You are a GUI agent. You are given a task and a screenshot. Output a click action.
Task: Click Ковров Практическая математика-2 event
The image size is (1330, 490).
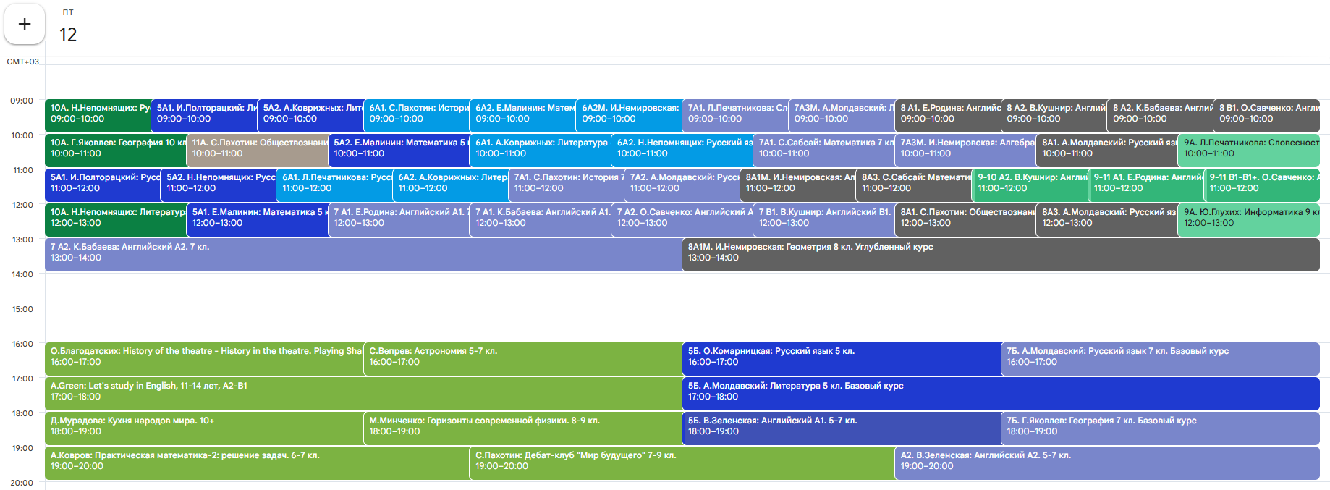(x=257, y=461)
